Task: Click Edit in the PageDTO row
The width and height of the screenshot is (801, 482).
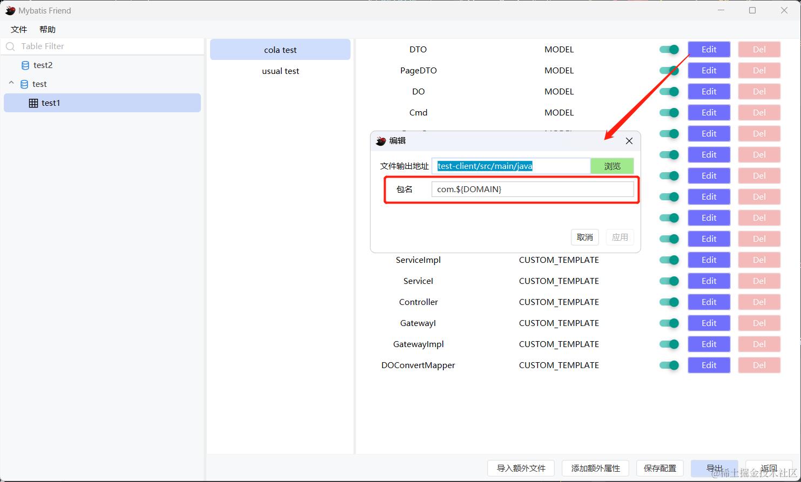Action: [709, 71]
